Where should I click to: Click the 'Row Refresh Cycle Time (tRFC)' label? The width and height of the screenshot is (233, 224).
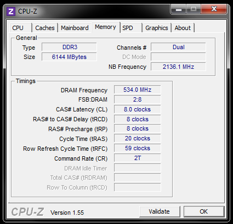click(65, 149)
